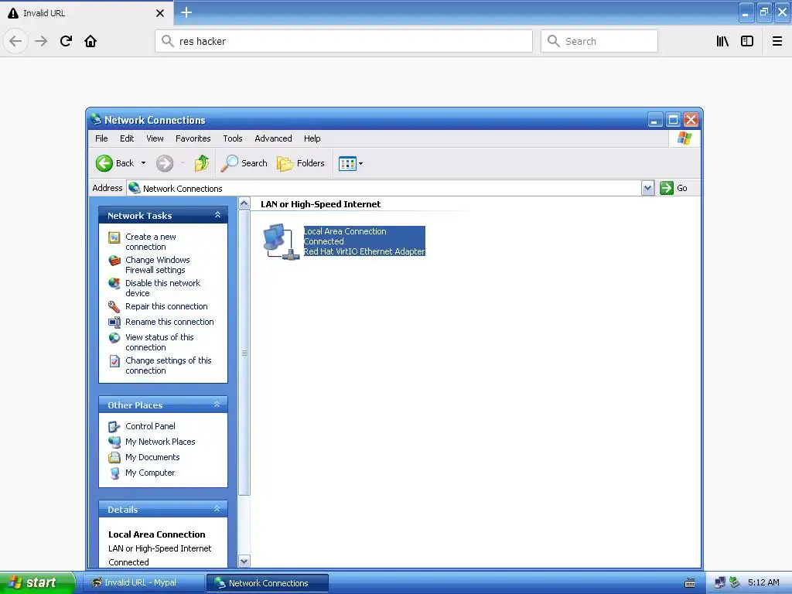This screenshot has width=792, height=594.
Task: Toggle the Folders pane button
Action: pos(301,163)
